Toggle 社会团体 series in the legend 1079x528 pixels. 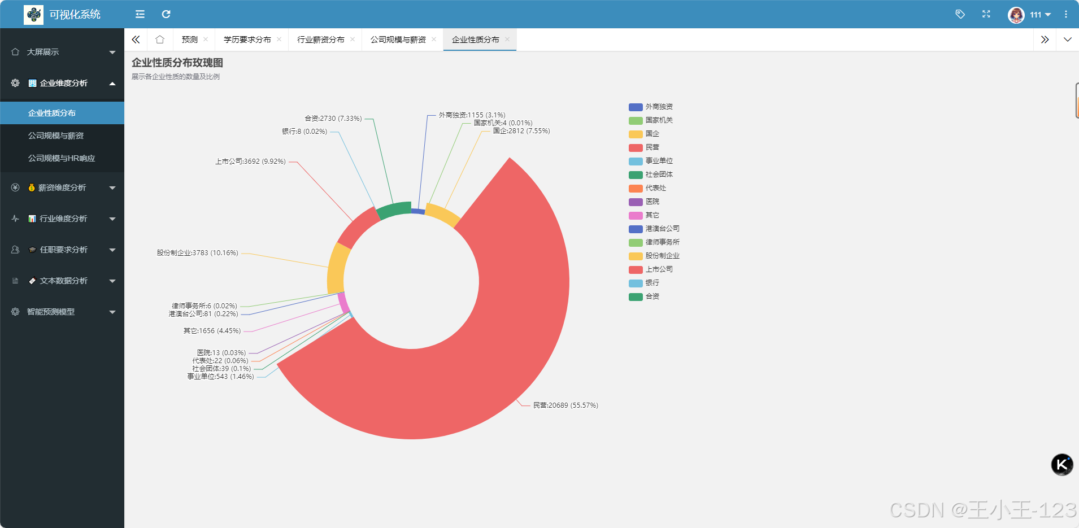(651, 174)
